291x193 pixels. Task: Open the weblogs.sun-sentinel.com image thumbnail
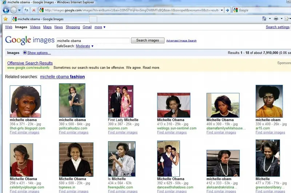[x=174, y=105]
